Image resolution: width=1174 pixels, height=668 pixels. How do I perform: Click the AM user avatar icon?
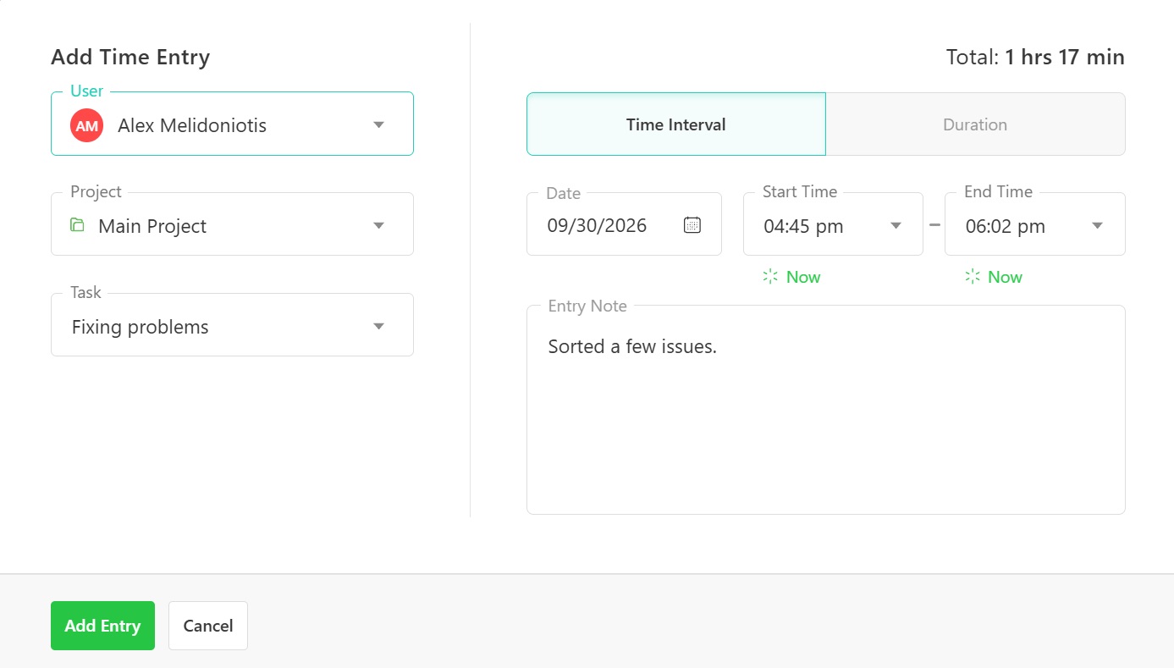86,125
